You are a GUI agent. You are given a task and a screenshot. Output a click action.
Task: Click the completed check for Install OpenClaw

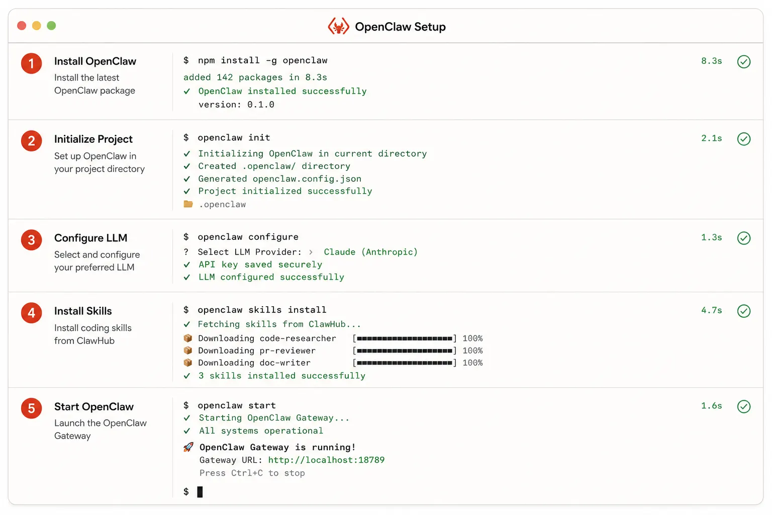tap(744, 61)
